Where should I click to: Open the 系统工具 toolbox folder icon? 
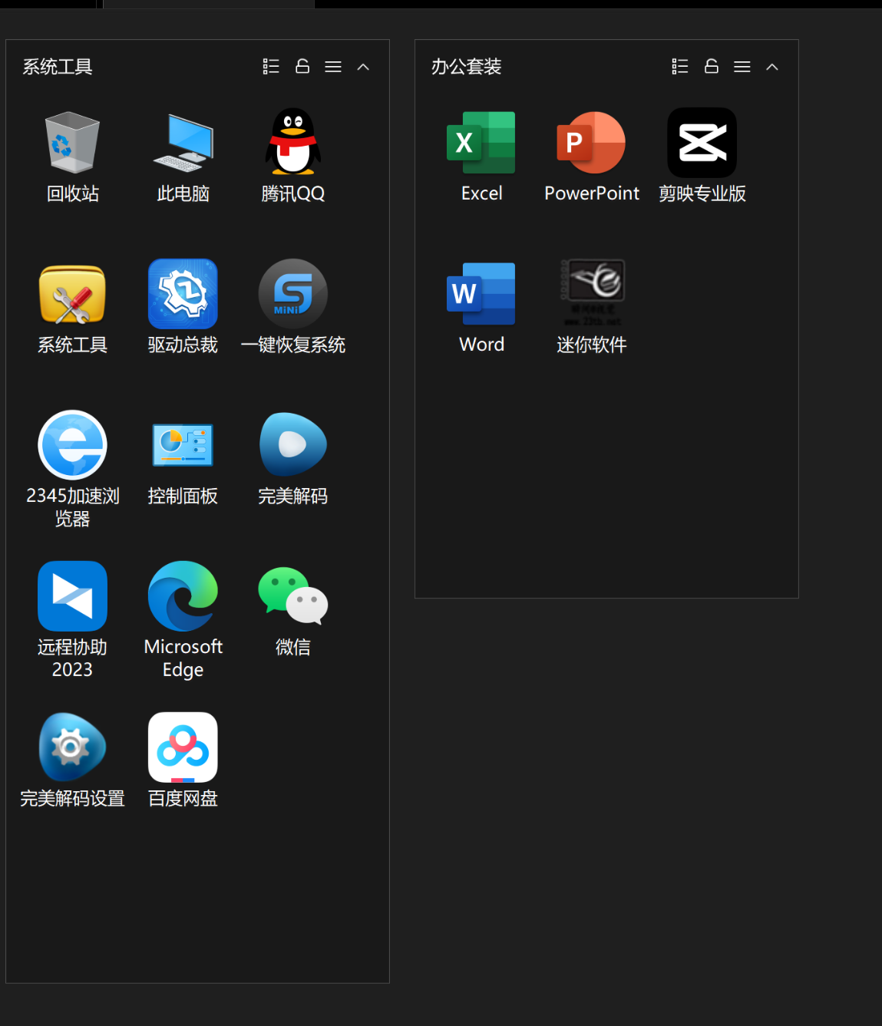(73, 294)
